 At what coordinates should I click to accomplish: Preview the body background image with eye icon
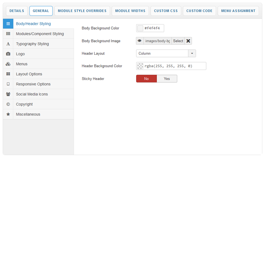pyautogui.click(x=140, y=41)
